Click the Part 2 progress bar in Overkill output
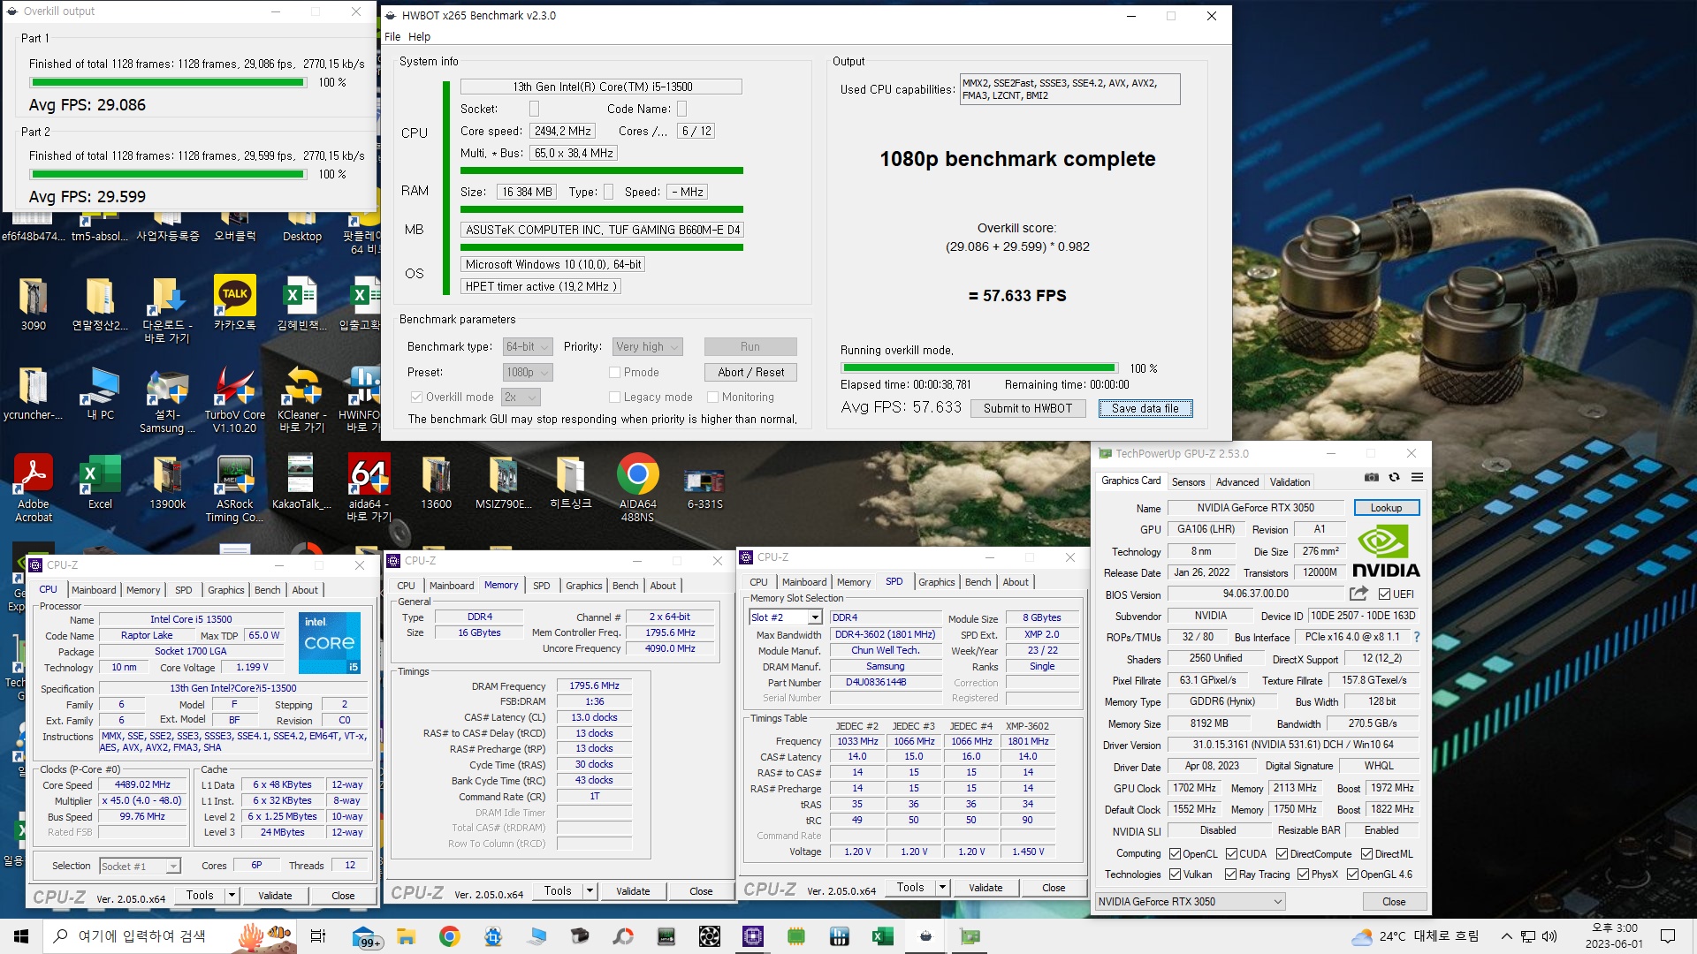This screenshot has width=1697, height=954. click(168, 175)
